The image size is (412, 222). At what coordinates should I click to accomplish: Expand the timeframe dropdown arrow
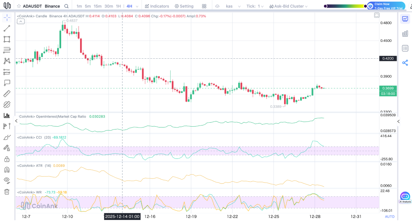138,6
